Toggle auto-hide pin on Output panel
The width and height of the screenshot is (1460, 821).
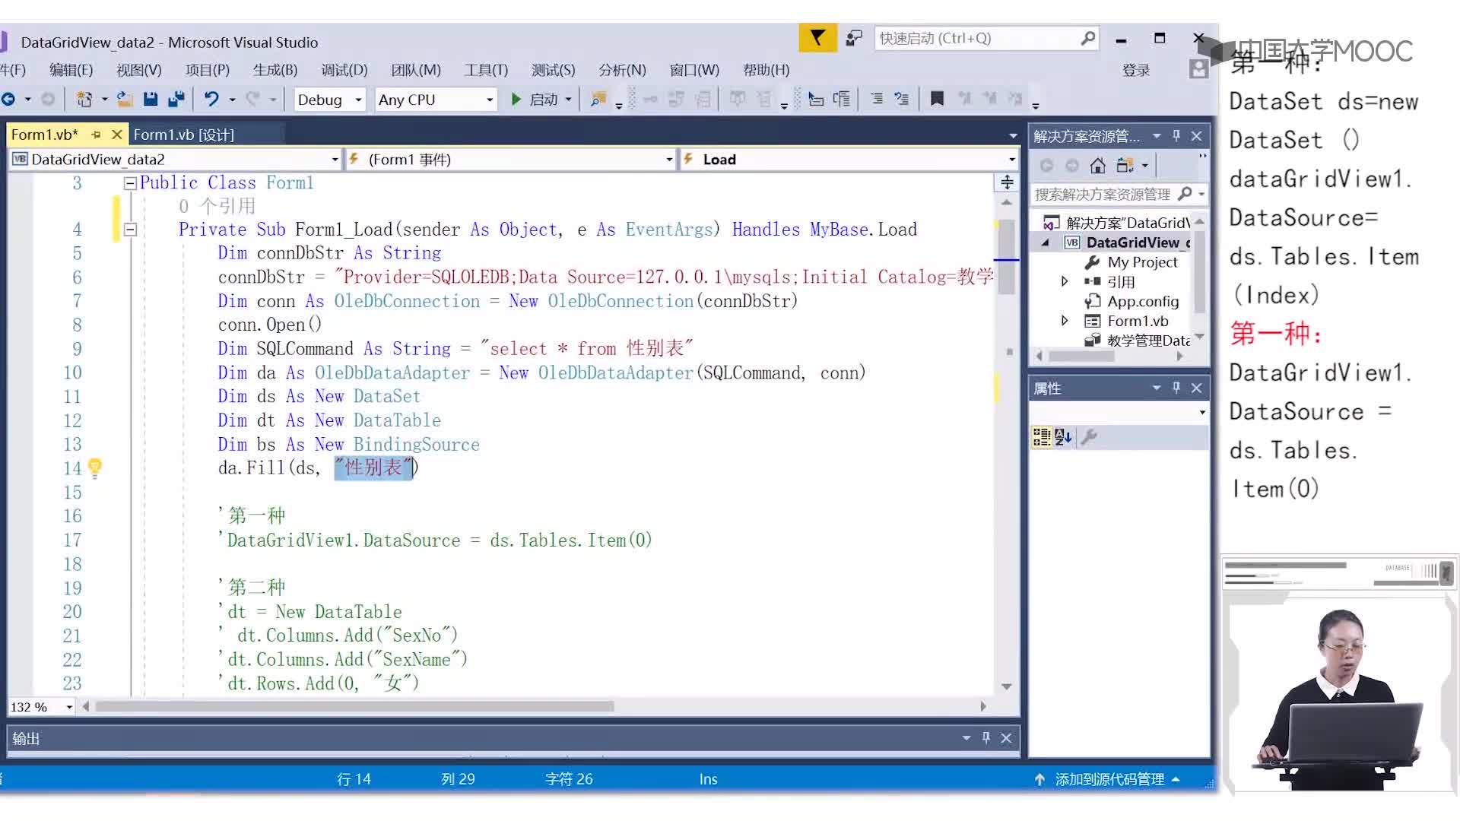click(x=986, y=737)
